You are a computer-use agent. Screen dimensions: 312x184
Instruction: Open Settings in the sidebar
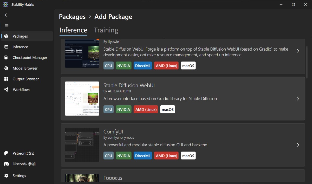tap(27, 176)
